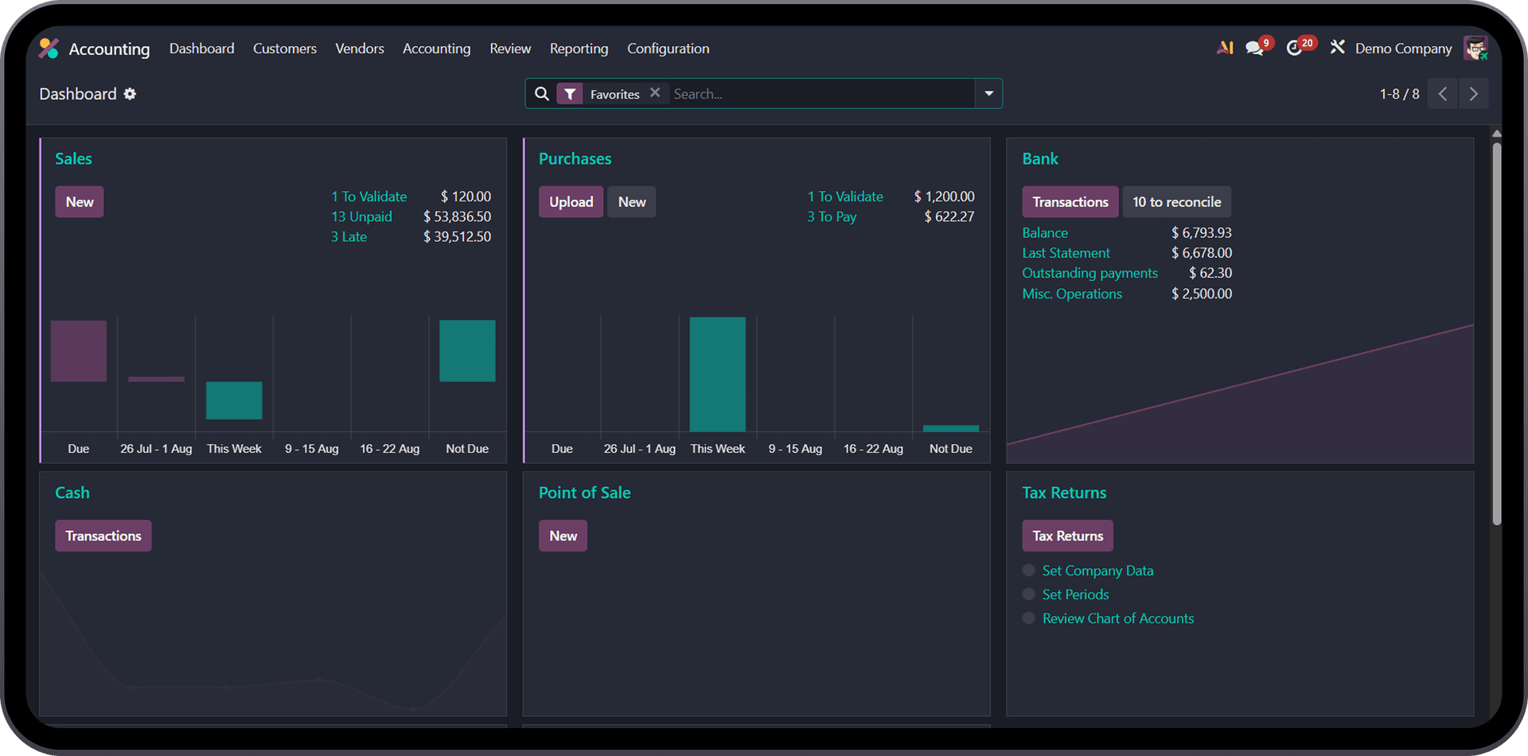Click the 1-8 / 8 pager counter

tap(1399, 94)
